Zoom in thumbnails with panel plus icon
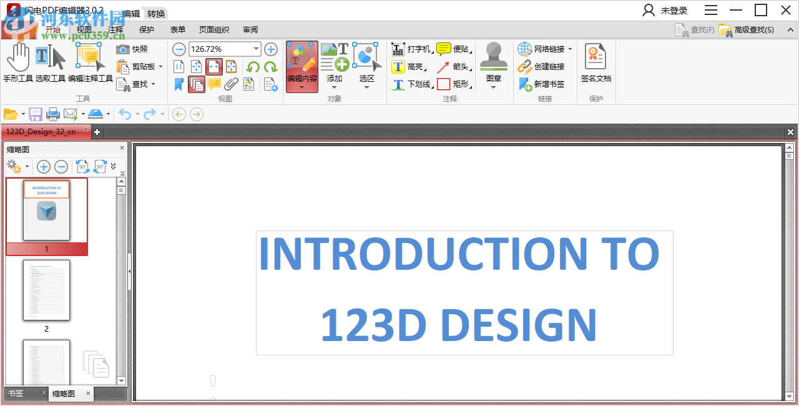The image size is (799, 406). coord(43,167)
